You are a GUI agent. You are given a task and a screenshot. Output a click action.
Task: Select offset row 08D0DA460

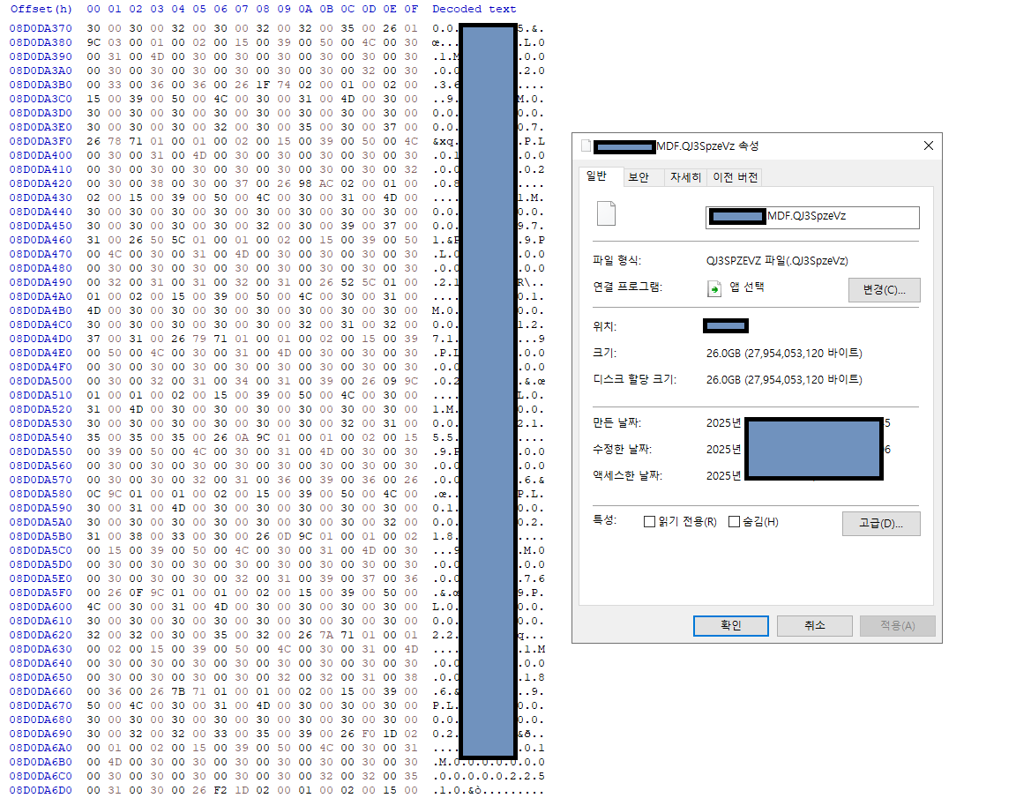[x=41, y=240]
